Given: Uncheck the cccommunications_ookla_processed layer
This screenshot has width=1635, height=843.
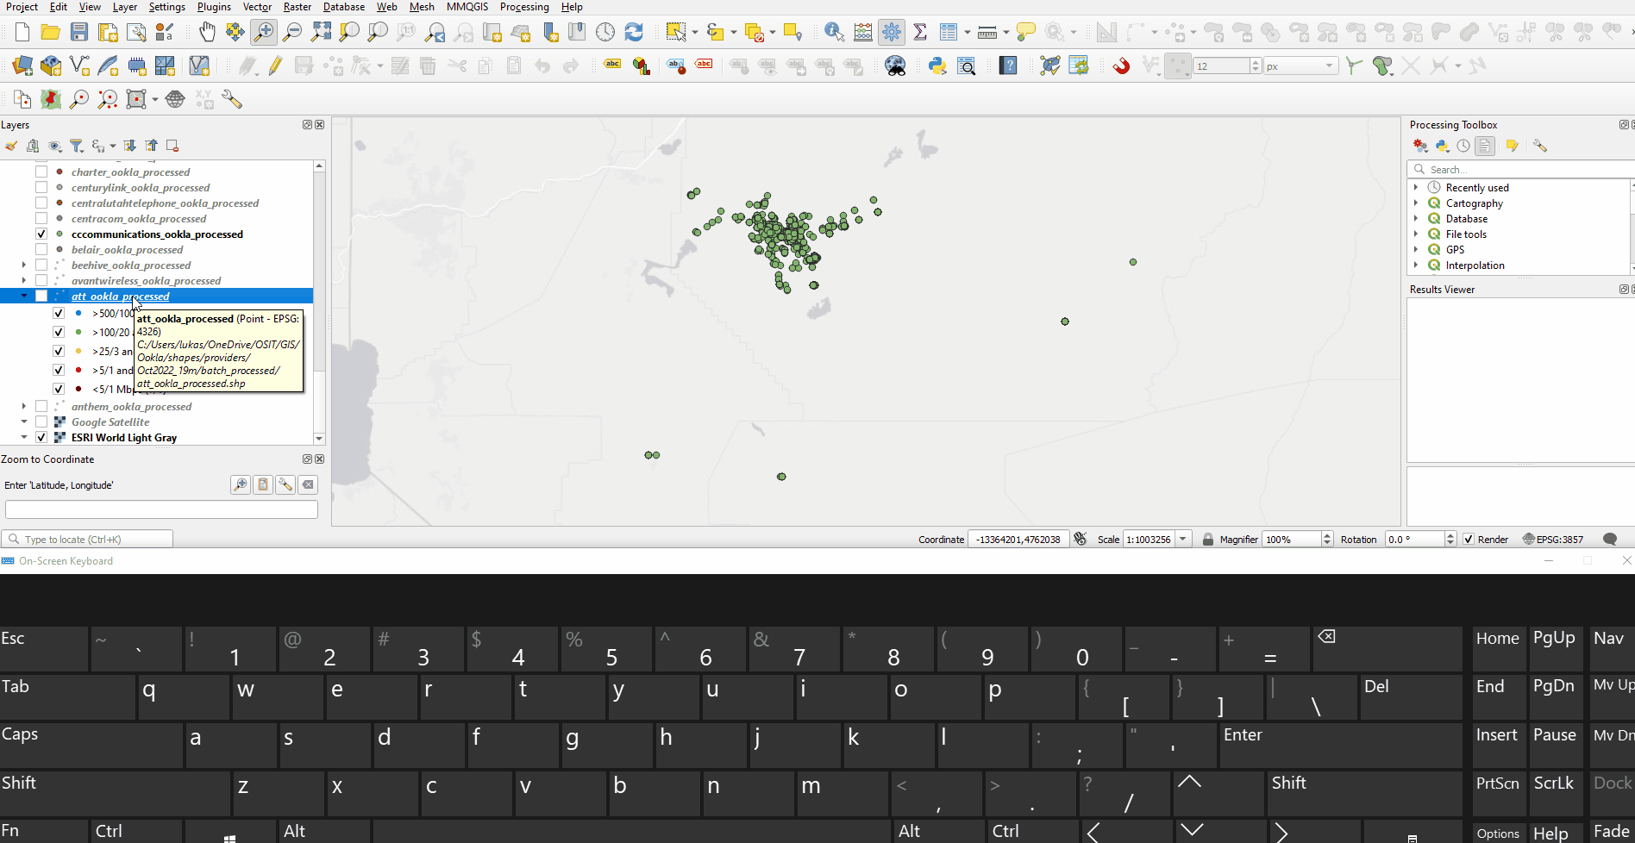Looking at the screenshot, I should 41,233.
